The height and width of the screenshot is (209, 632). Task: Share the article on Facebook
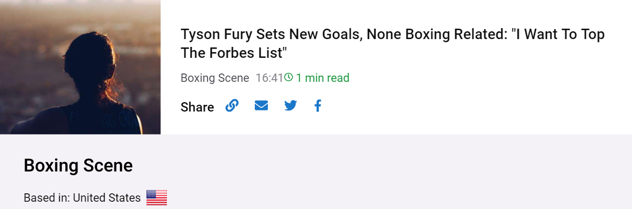(x=318, y=106)
